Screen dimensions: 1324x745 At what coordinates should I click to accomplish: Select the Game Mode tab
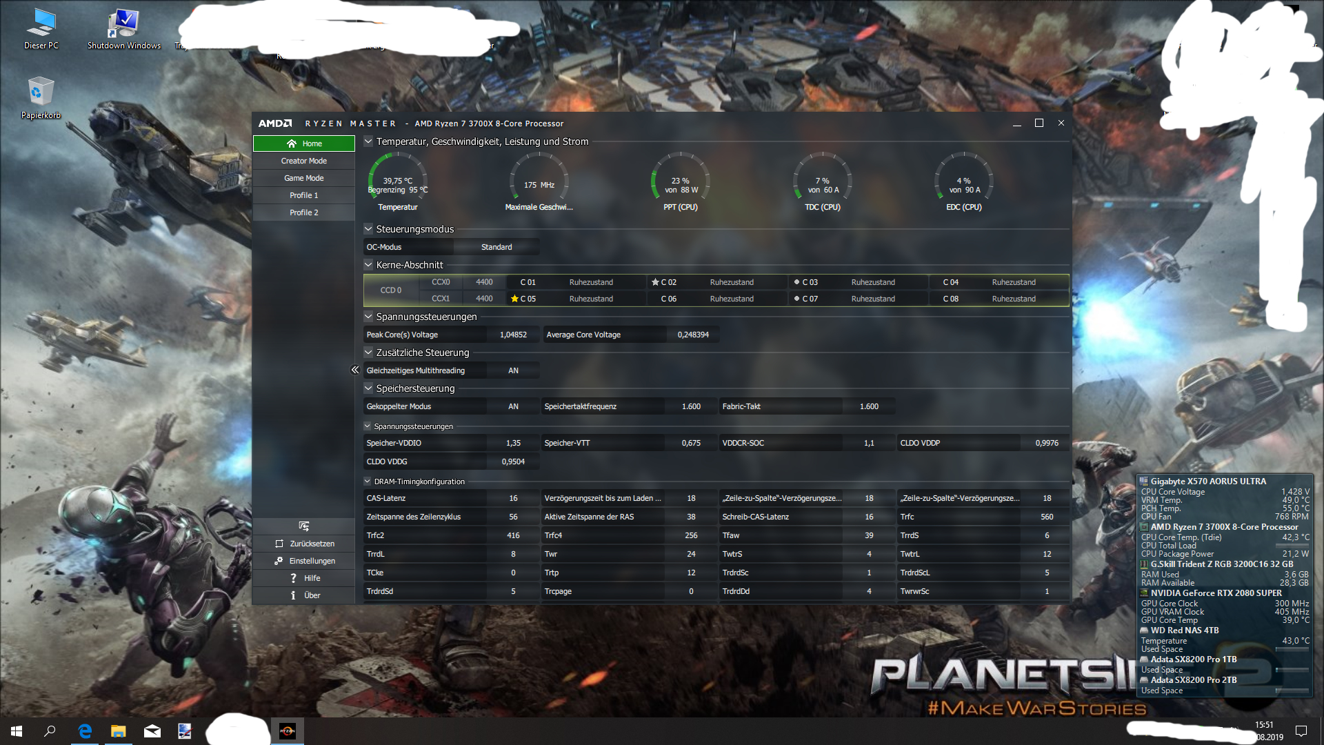303,178
